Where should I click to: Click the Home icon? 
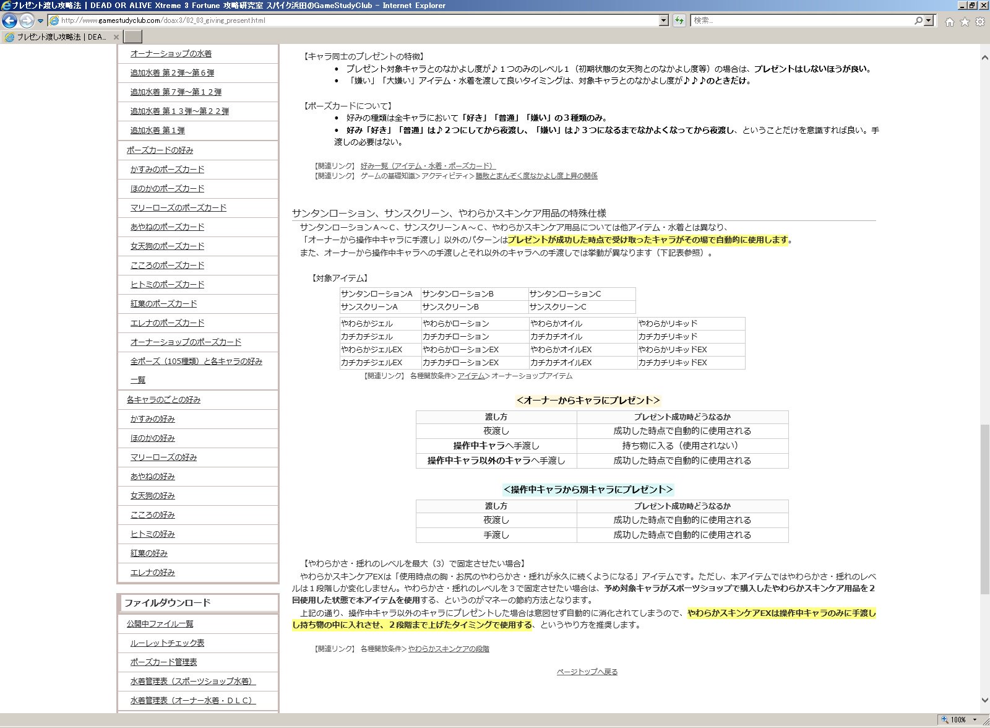(x=950, y=22)
